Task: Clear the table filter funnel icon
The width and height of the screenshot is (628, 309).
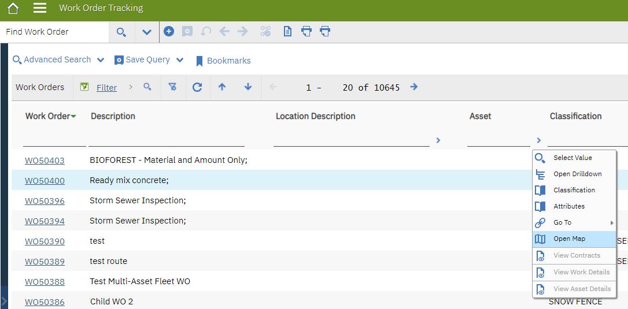Action: tap(172, 87)
